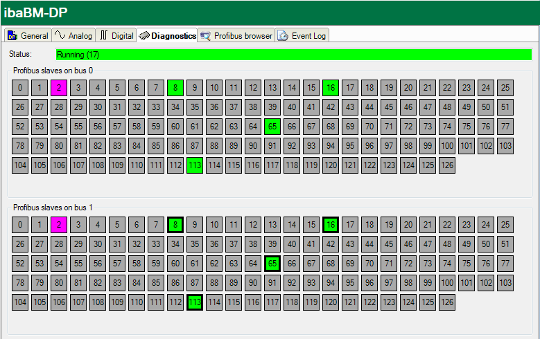
Task: Click slave 77 on bus 1
Action: click(505, 264)
